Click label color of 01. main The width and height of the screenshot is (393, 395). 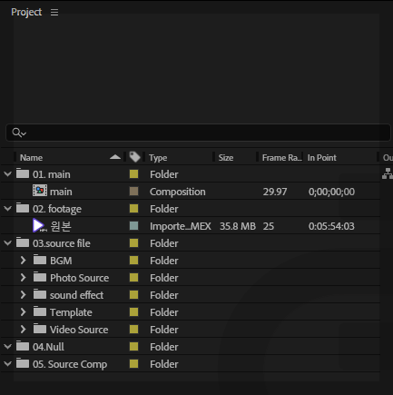coord(133,174)
